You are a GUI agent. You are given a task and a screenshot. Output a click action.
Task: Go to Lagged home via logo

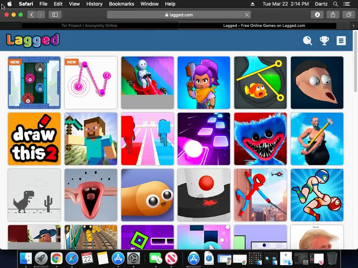coord(33,40)
